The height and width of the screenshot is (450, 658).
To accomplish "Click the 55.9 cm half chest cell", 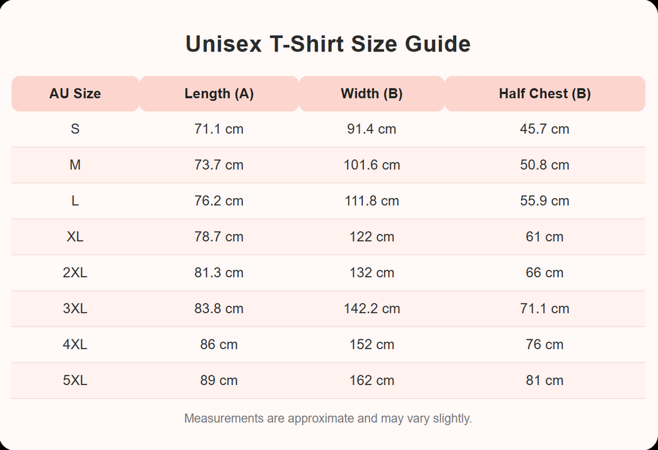I will pyautogui.click(x=544, y=201).
